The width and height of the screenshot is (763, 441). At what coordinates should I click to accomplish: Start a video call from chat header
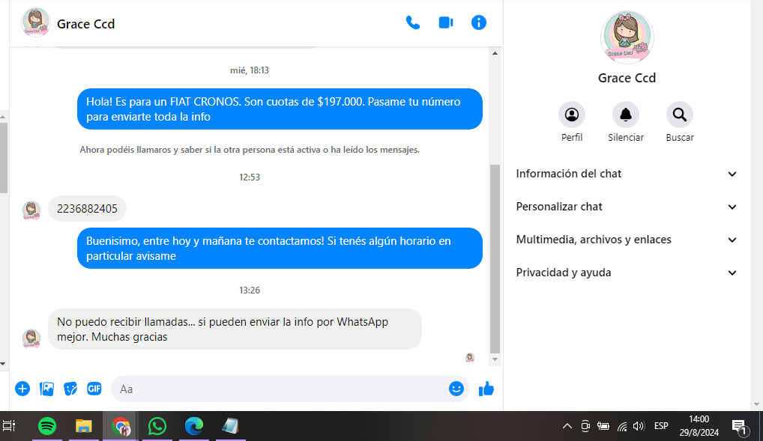pyautogui.click(x=446, y=22)
